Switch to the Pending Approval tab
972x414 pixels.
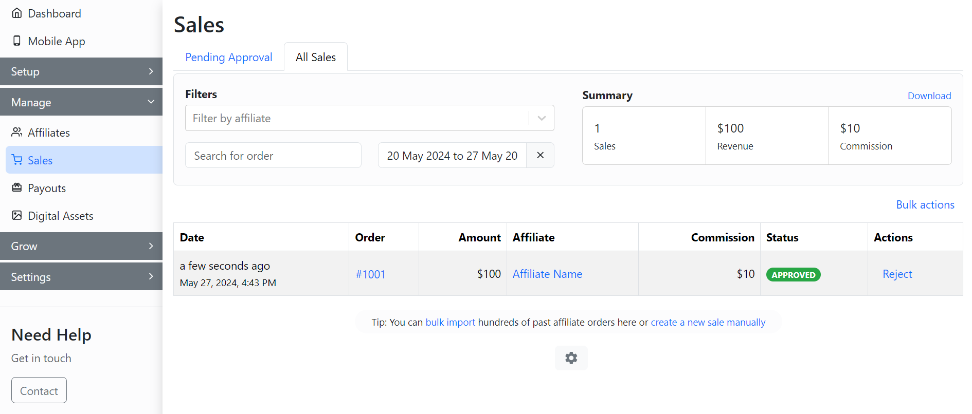coord(228,57)
